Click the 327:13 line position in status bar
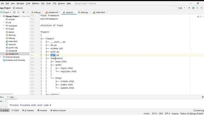204x115 pixels. click(154, 114)
